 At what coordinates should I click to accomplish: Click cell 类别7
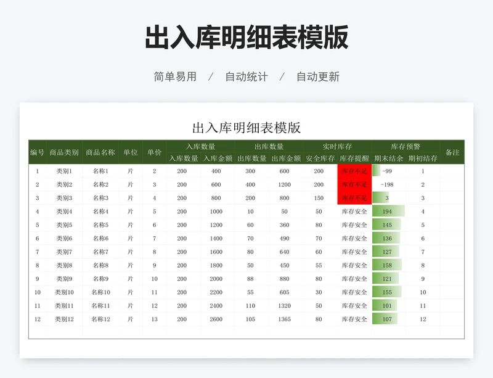pos(64,252)
